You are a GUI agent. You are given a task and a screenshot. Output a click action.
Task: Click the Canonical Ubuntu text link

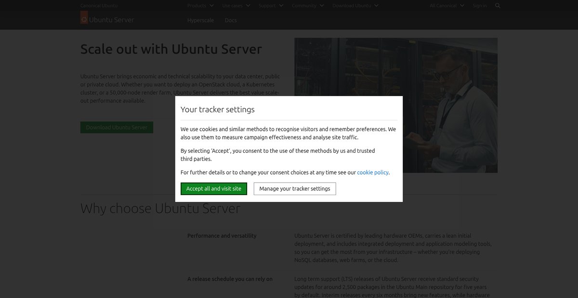[99, 6]
